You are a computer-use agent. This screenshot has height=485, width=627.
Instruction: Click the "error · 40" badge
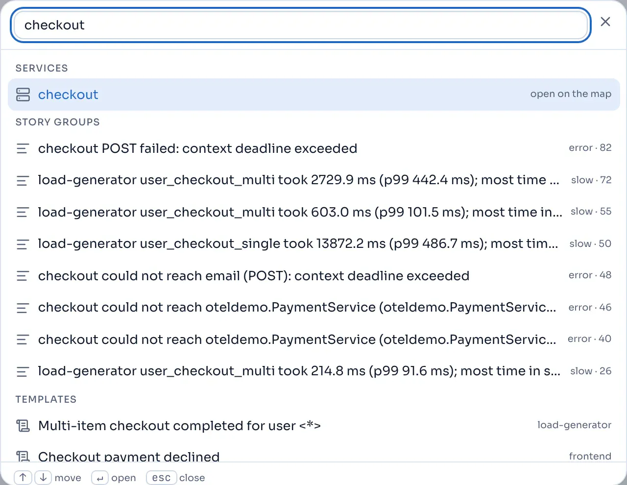tap(589, 339)
